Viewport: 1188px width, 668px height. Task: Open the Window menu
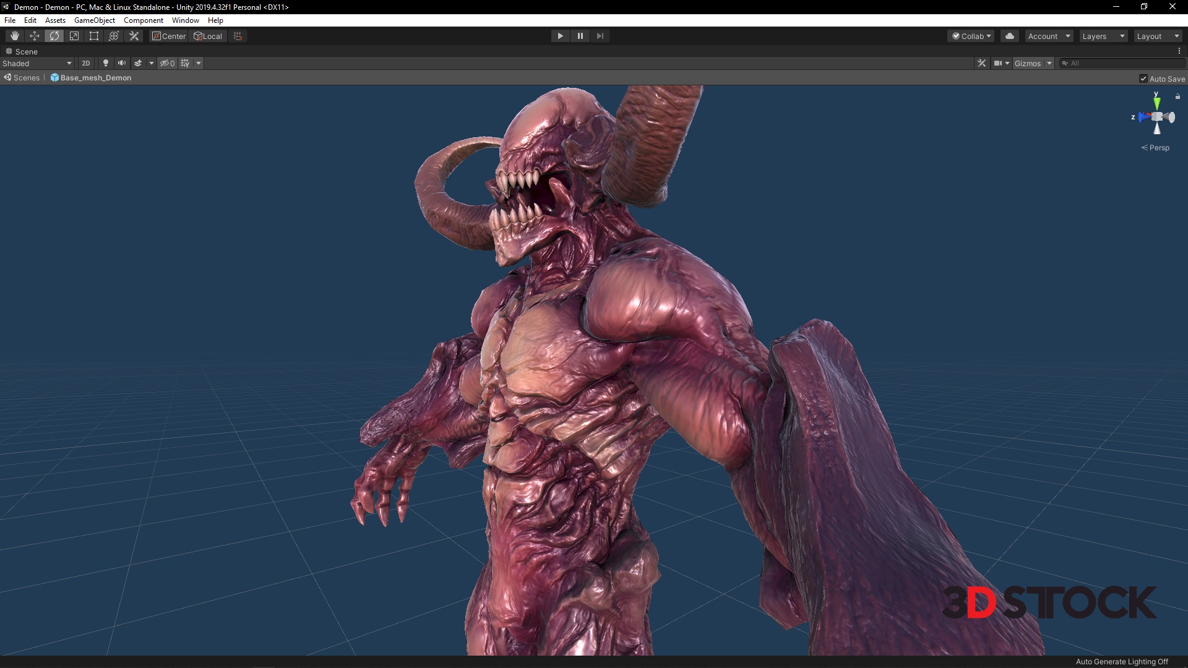(x=185, y=20)
